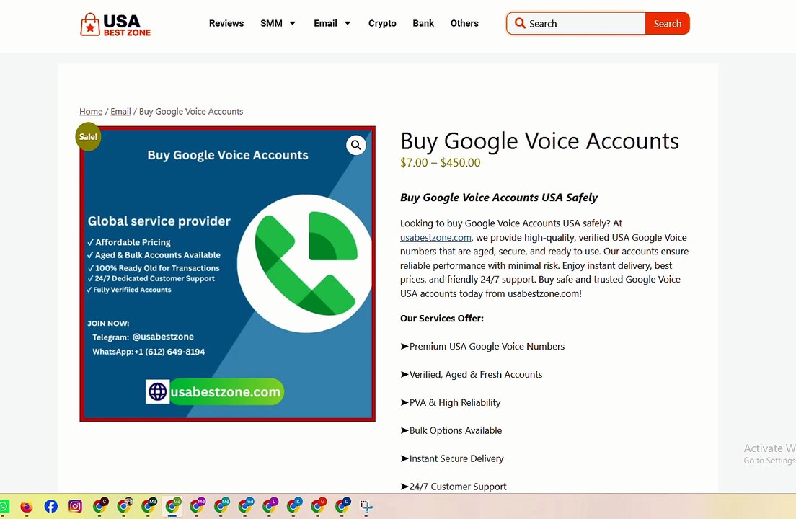Click "Premium USA Google Voice Numbers" list item
This screenshot has width=796, height=519.
coord(482,347)
